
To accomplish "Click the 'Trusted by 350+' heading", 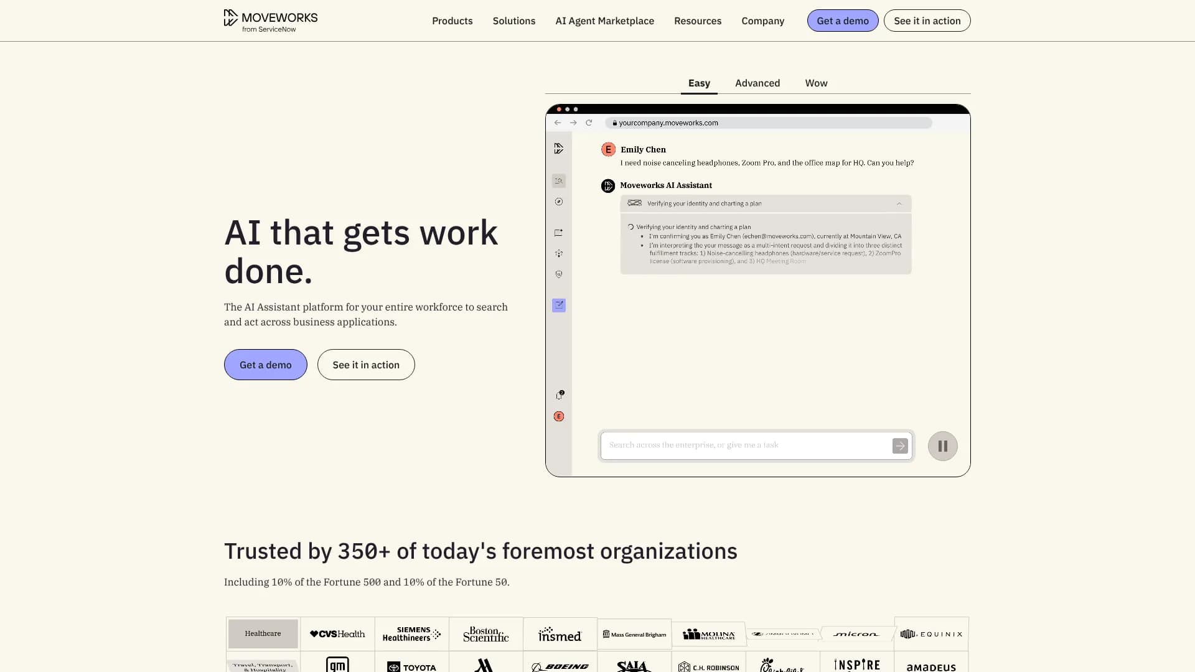I will (480, 551).
